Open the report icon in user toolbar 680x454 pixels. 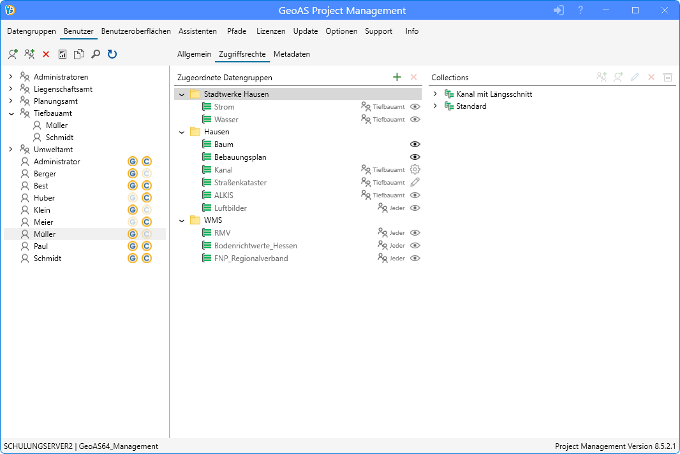pos(63,55)
